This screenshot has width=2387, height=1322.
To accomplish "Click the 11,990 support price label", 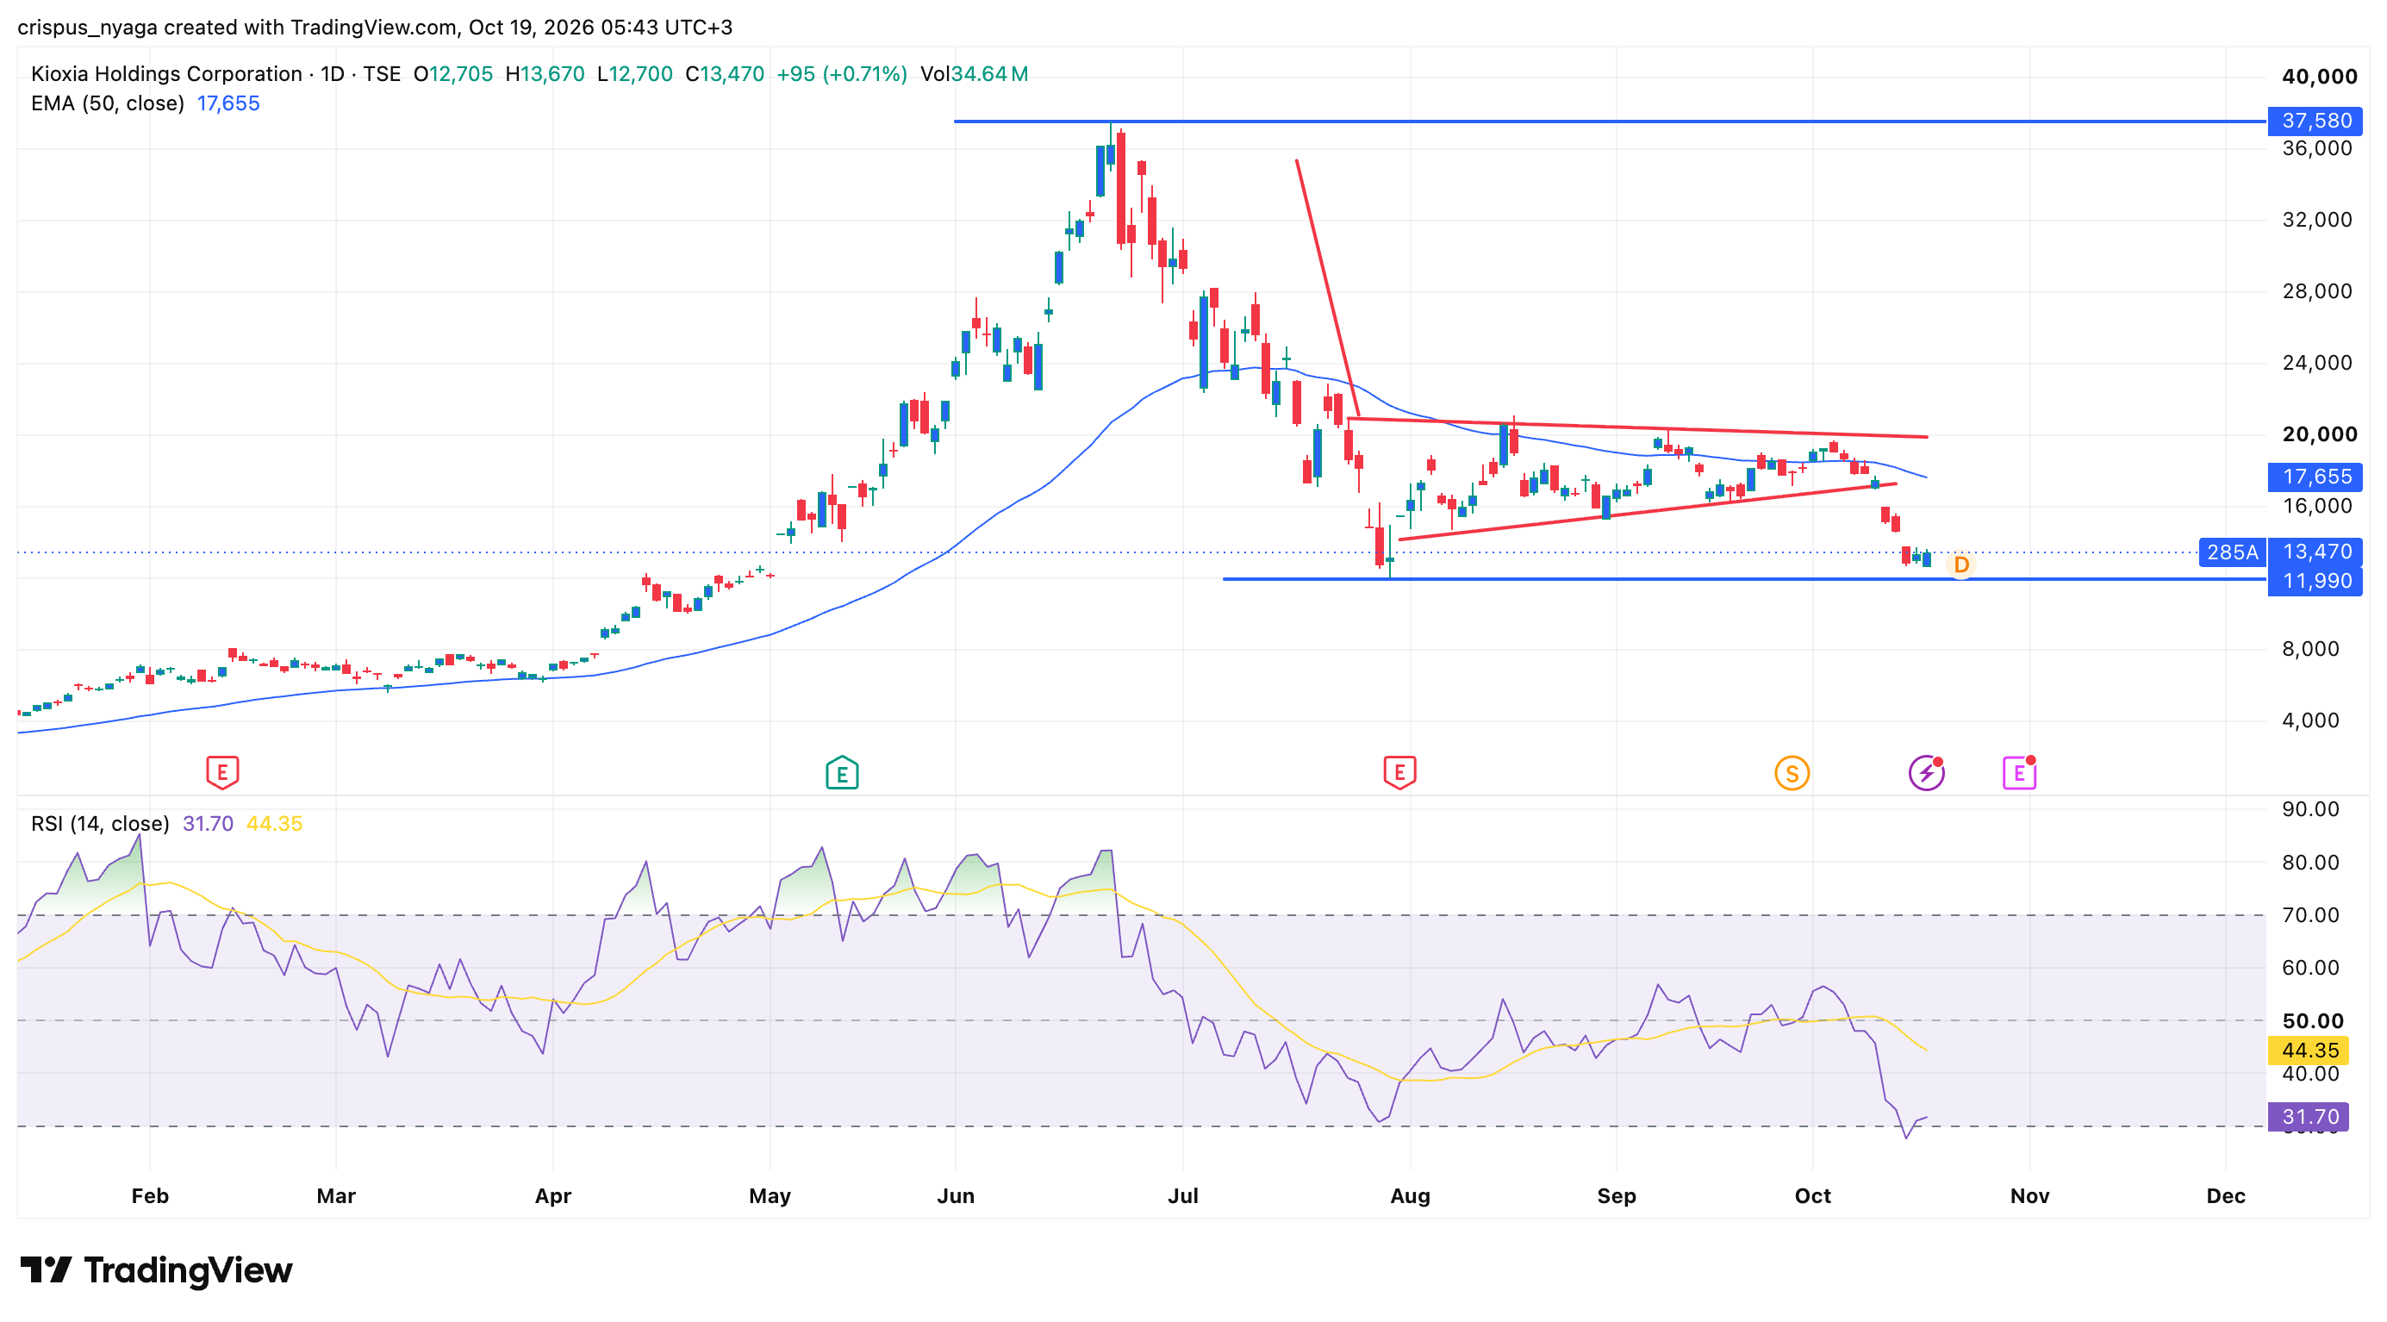I will [2315, 581].
